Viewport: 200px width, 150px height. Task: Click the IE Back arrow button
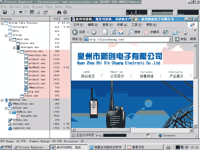(x=75, y=32)
